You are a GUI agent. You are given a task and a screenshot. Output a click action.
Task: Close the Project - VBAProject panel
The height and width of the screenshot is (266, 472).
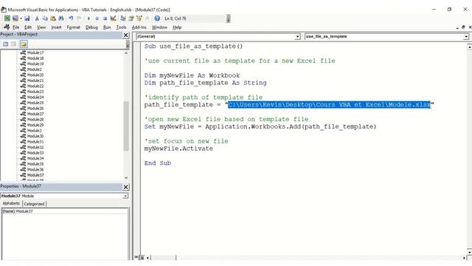[126, 35]
